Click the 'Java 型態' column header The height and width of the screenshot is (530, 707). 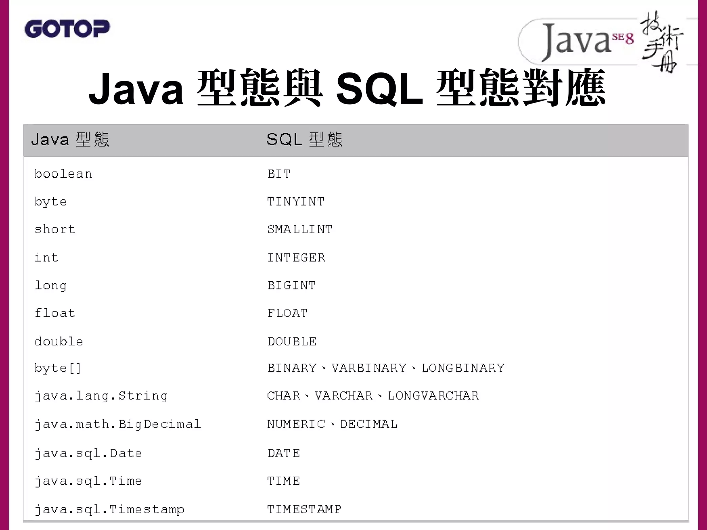coord(70,140)
